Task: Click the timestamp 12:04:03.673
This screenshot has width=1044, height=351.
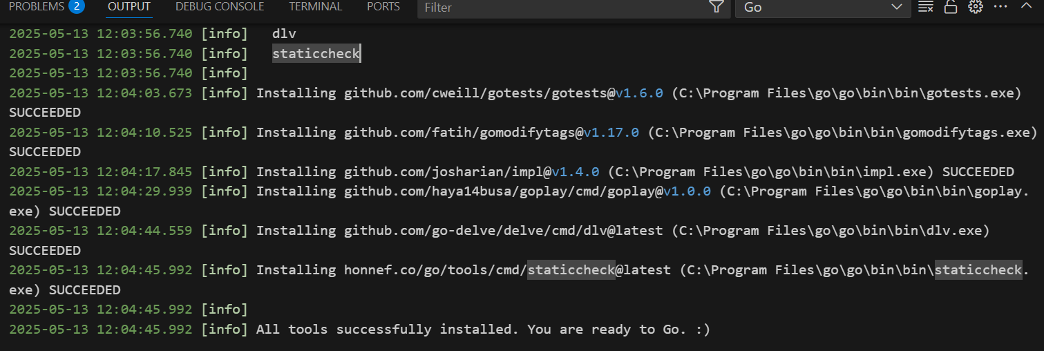Action: pos(144,93)
